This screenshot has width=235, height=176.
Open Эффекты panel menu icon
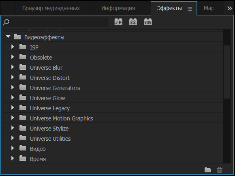(x=190, y=9)
